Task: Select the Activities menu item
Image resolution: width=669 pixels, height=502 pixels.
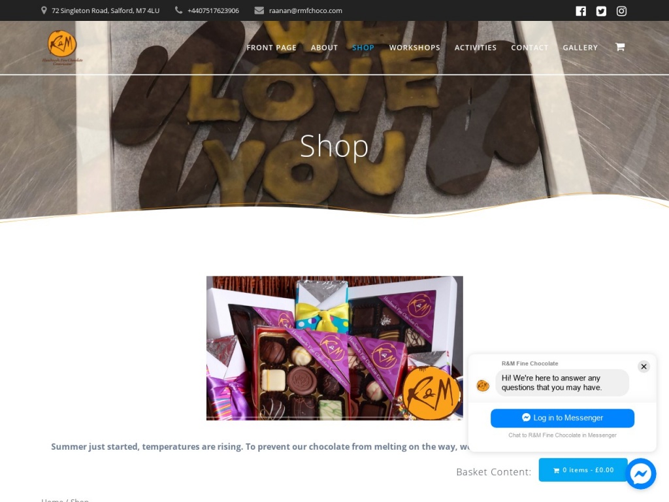Action: (x=476, y=47)
